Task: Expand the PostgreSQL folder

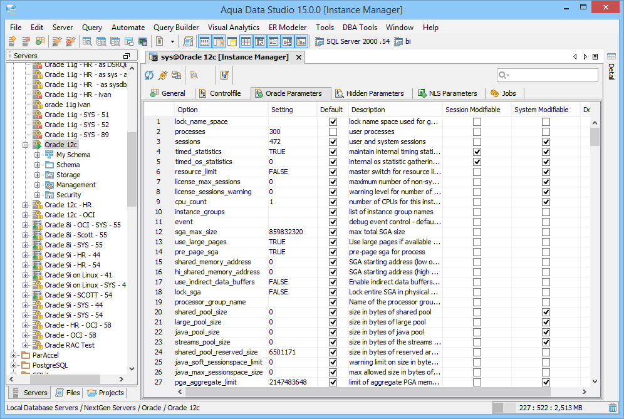Action: [x=14, y=365]
